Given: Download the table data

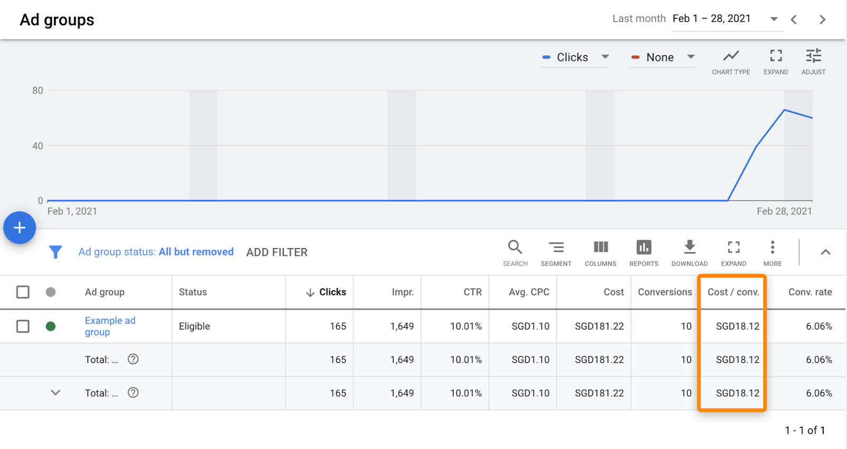Looking at the screenshot, I should coord(689,253).
